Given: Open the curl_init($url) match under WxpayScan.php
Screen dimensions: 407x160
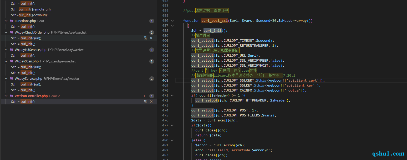Looking at the screenshot, I should point(26,67).
